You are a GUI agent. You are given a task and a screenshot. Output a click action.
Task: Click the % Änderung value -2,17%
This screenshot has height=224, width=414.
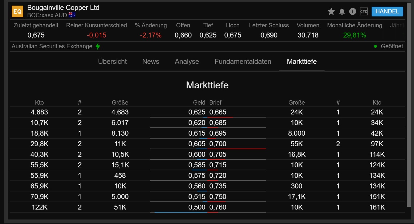click(x=151, y=35)
